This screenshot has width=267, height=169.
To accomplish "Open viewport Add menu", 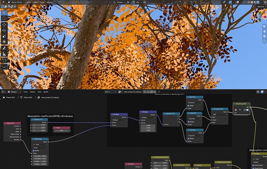I will coord(43,2).
